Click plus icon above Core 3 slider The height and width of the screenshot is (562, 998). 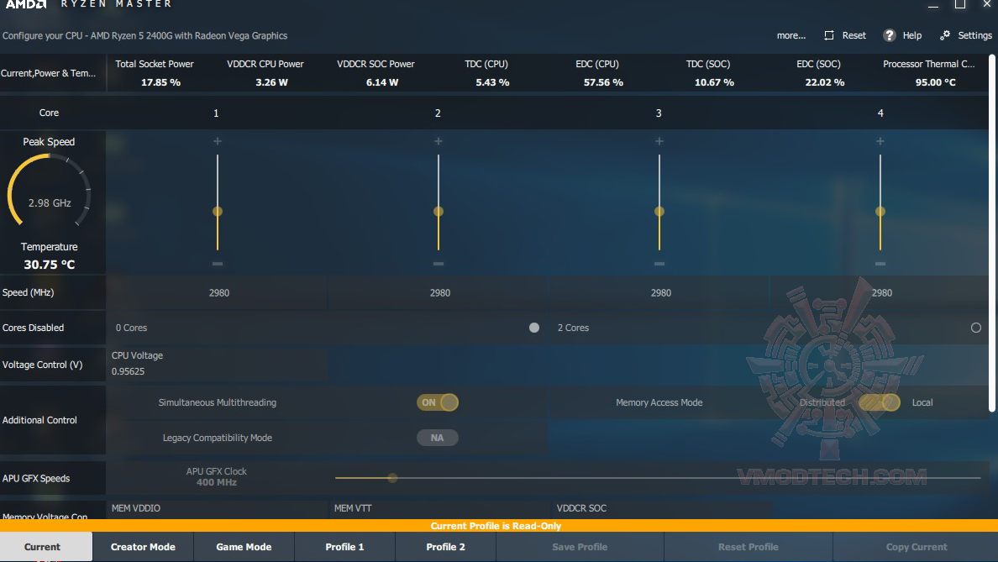coord(659,140)
